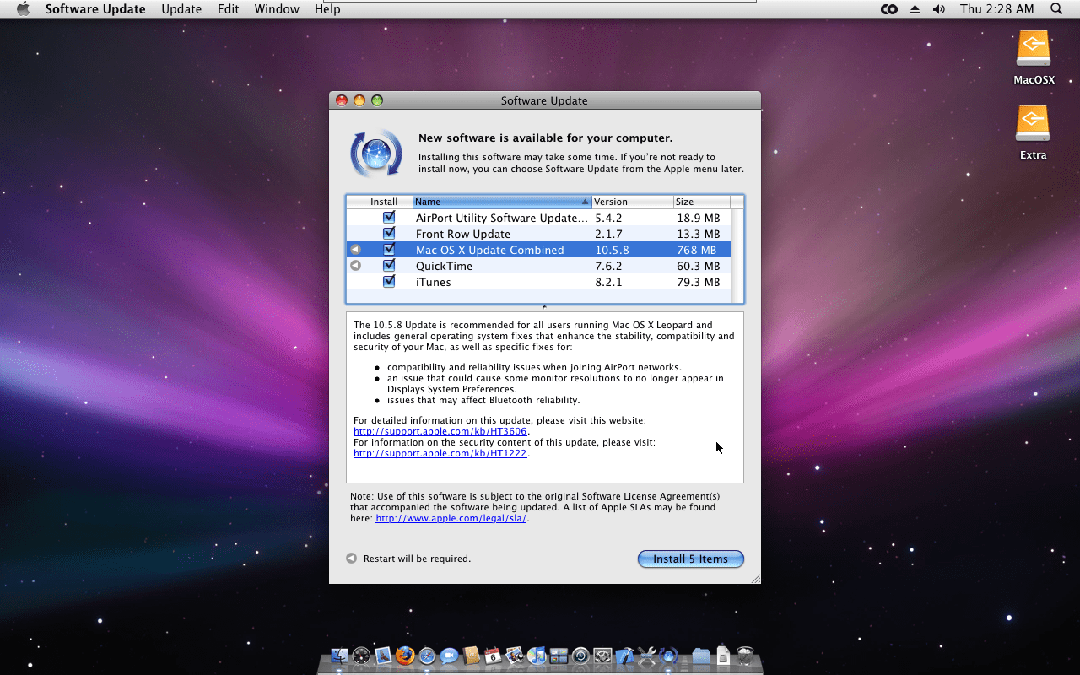Open the Window menu
1080x675 pixels.
(x=277, y=9)
